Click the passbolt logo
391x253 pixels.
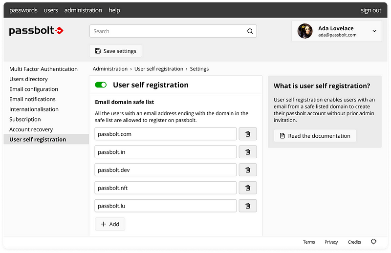pyautogui.click(x=36, y=31)
